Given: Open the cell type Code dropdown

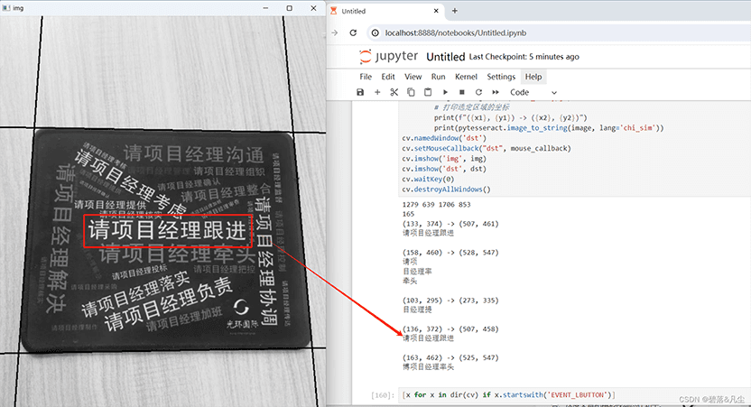Looking at the screenshot, I should point(533,92).
